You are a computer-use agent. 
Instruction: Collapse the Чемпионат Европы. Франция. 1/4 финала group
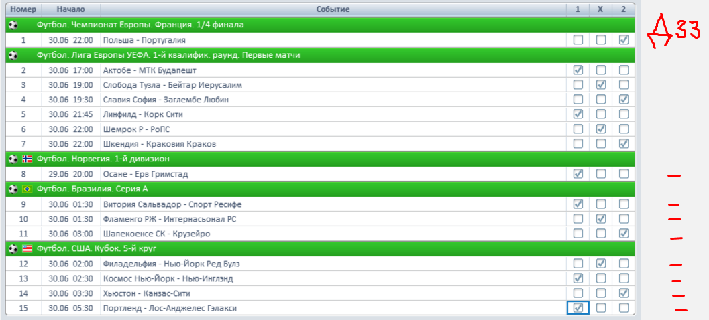[x=321, y=25]
